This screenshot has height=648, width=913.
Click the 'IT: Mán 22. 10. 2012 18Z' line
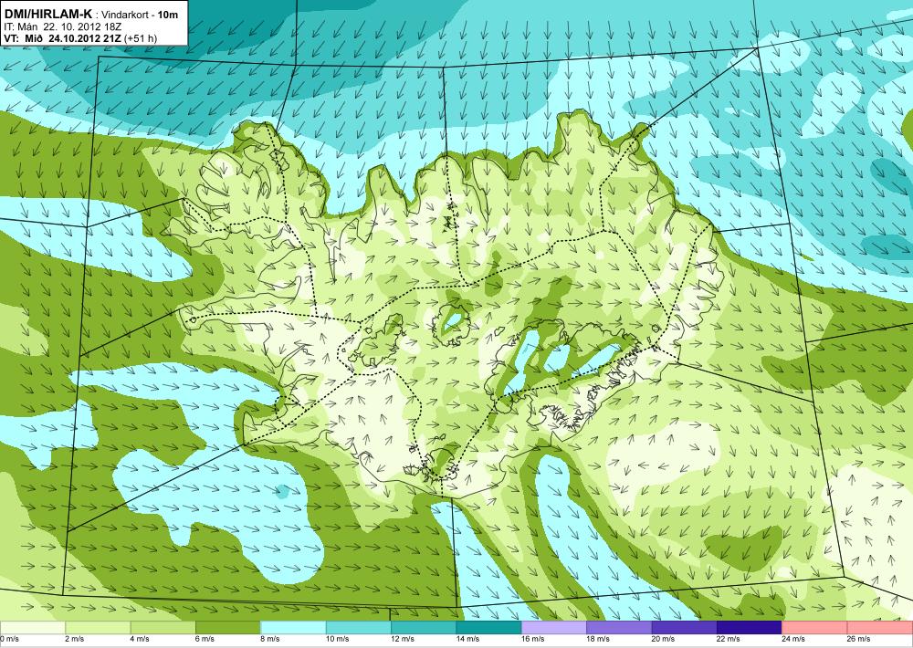(62, 26)
